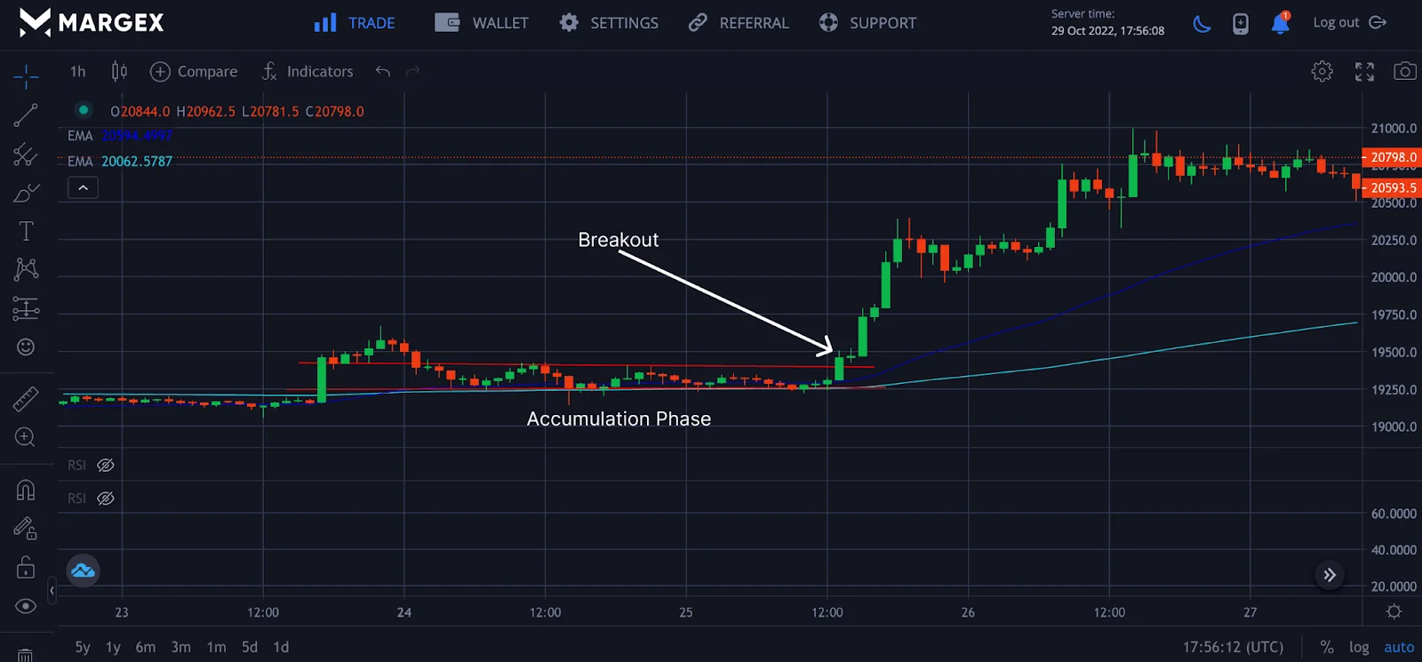Open the WALLET tab

pyautogui.click(x=482, y=23)
